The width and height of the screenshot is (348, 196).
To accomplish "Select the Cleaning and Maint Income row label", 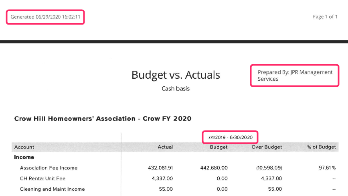I will tap(52, 189).
